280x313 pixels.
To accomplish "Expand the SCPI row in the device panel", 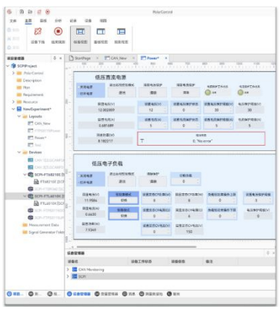I will click(x=68, y=276).
